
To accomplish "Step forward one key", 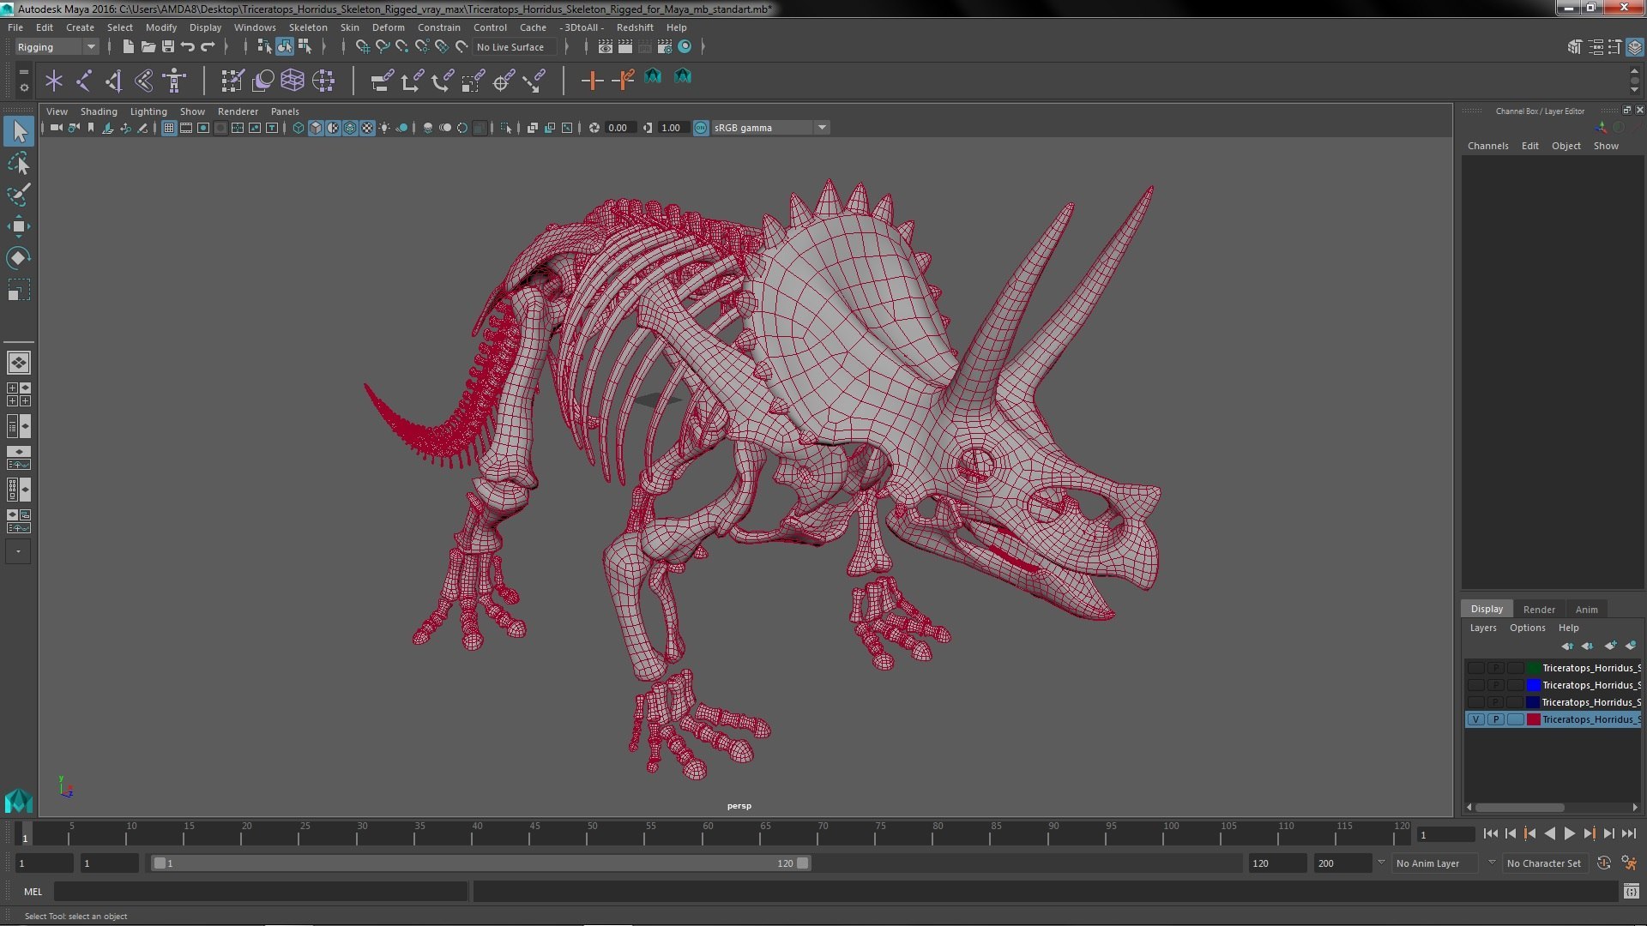I will click(x=1589, y=833).
